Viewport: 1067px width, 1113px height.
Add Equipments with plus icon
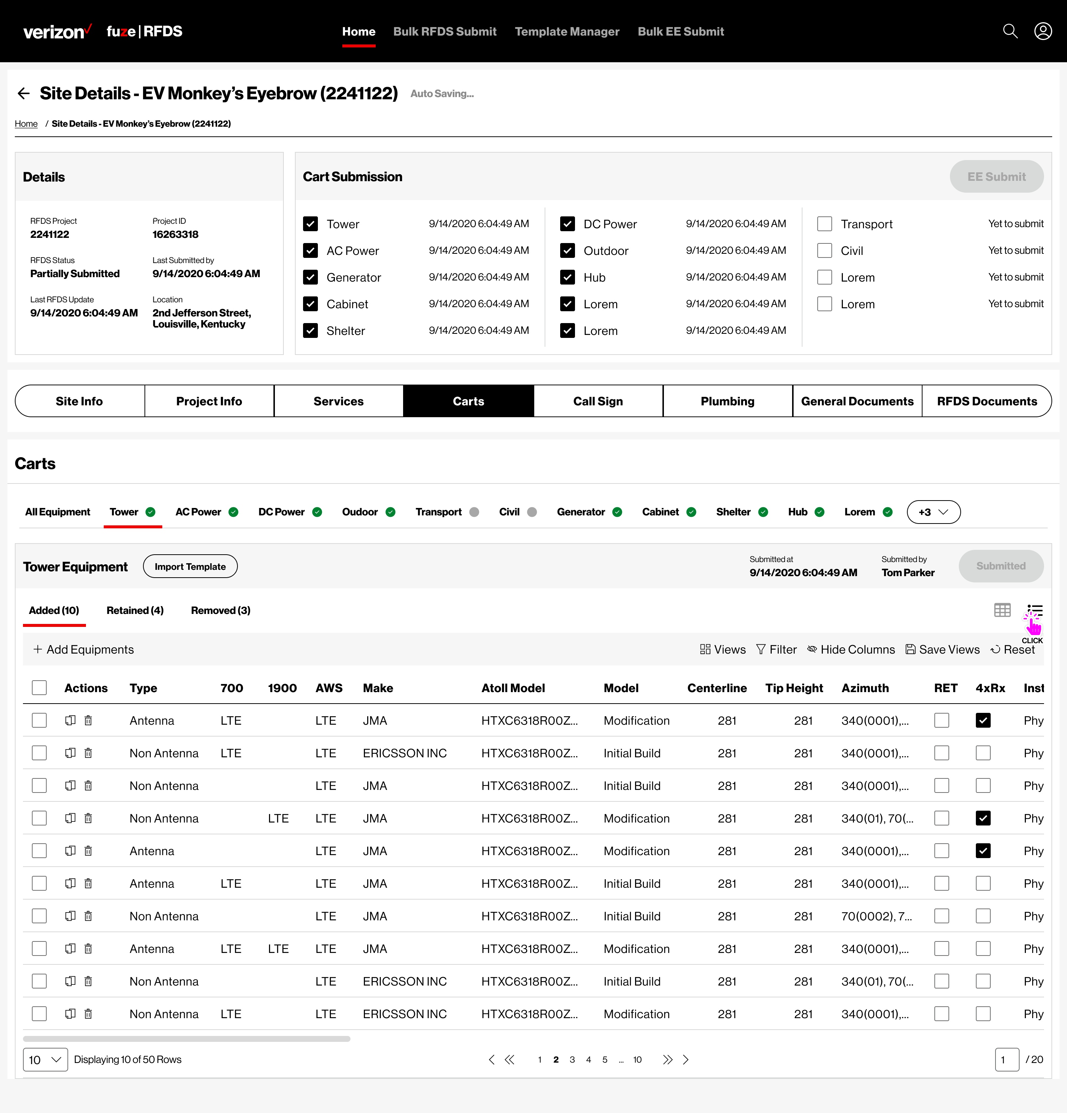pyautogui.click(x=83, y=649)
